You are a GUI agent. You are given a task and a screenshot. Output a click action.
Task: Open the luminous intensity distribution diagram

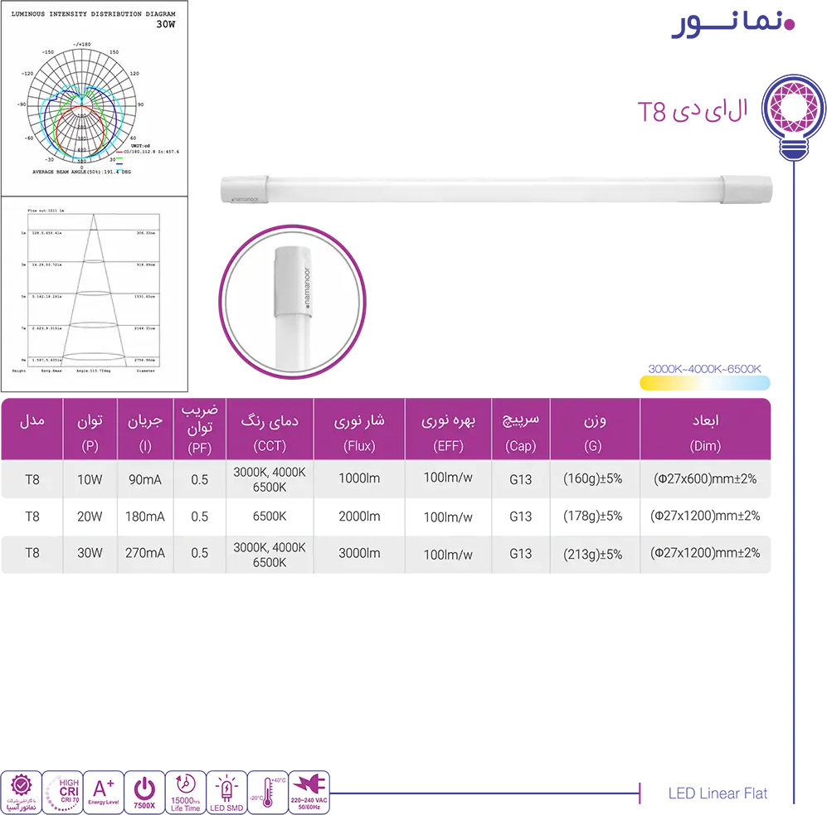tap(95, 97)
